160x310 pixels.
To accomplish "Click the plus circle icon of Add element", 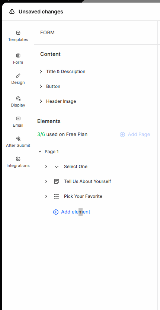I will click(56, 212).
